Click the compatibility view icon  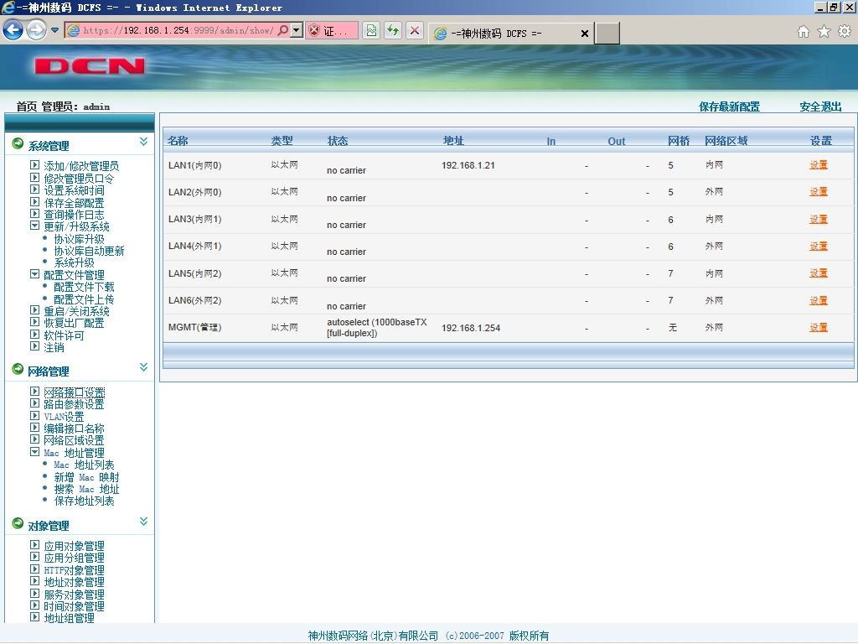tap(371, 30)
